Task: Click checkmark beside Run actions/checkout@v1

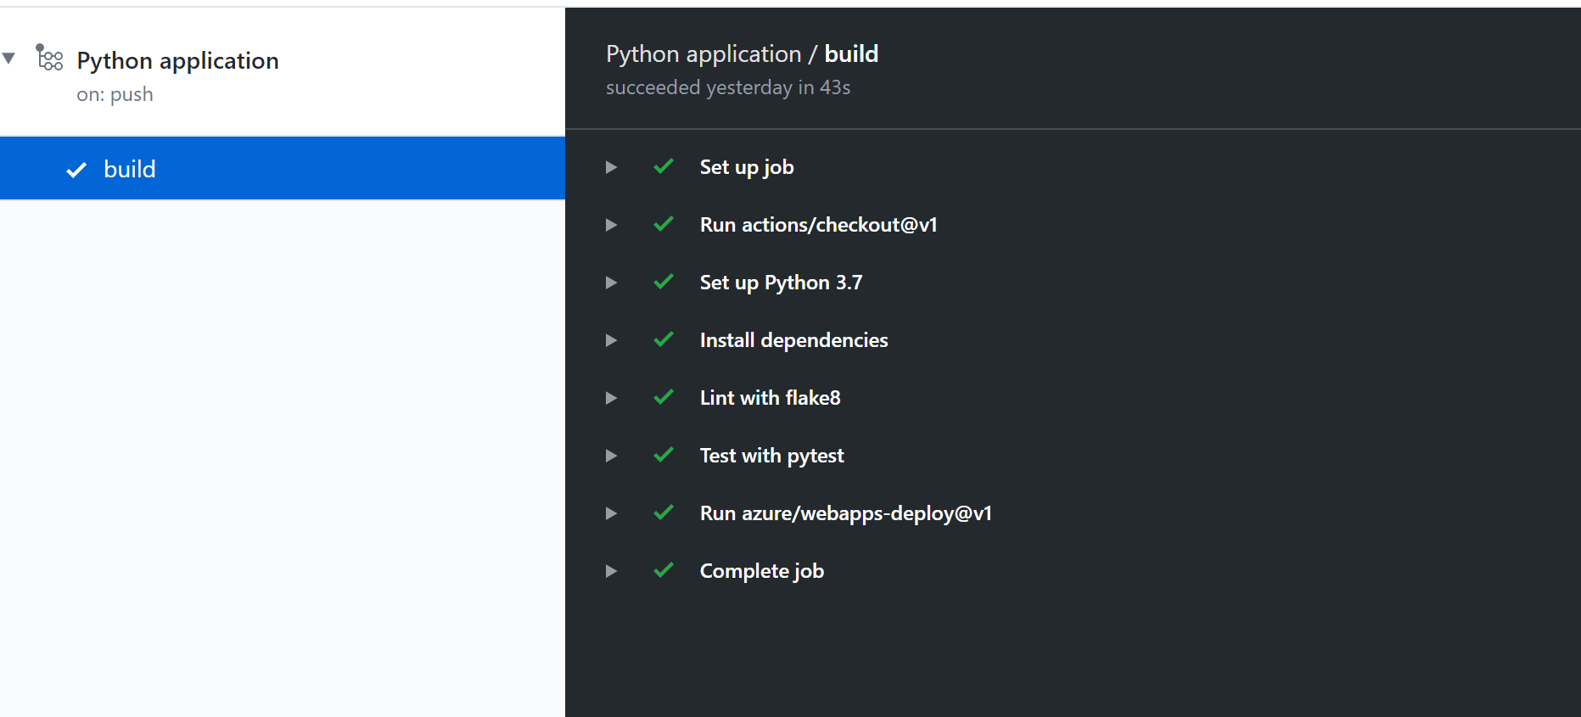Action: tap(664, 224)
